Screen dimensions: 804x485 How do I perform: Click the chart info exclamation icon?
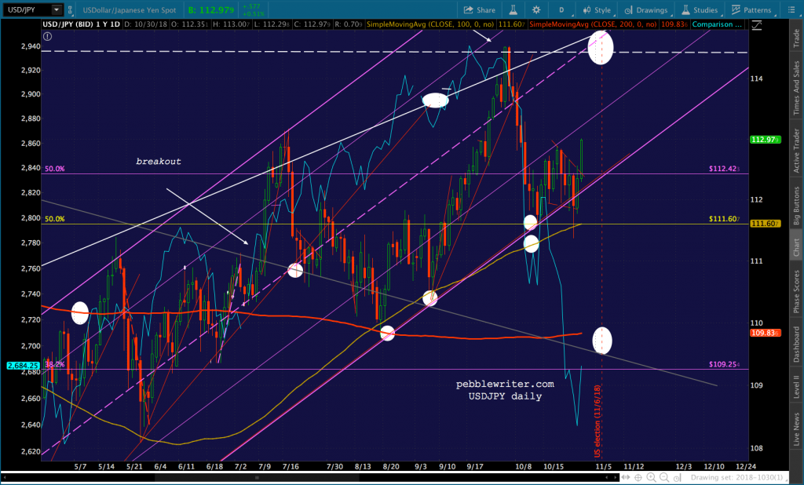pyautogui.click(x=47, y=36)
